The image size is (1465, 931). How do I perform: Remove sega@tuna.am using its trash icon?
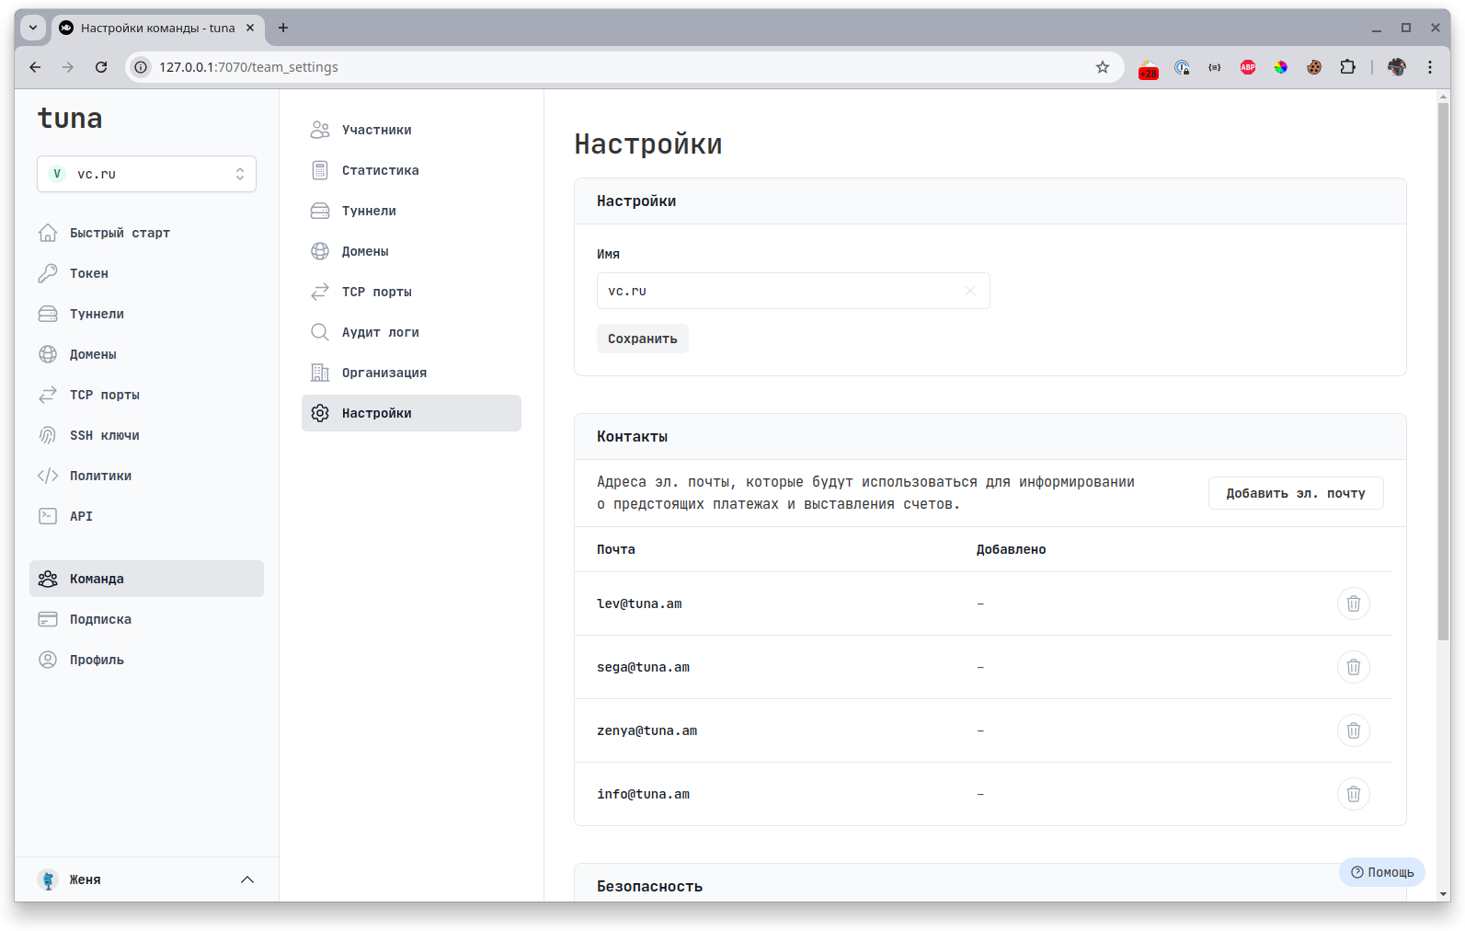pos(1353,667)
